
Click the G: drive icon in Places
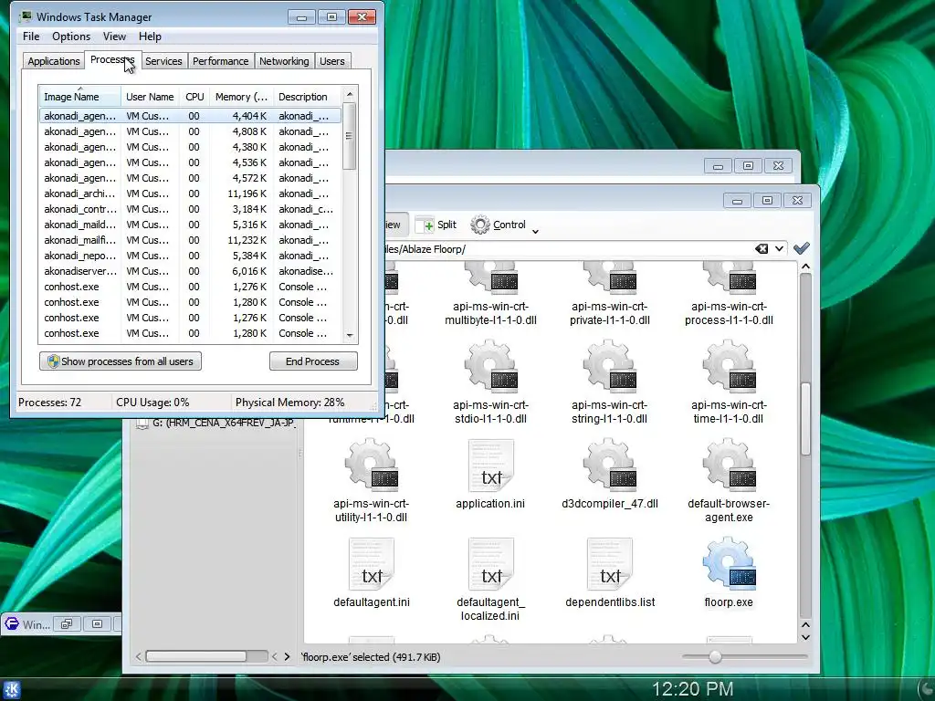142,423
